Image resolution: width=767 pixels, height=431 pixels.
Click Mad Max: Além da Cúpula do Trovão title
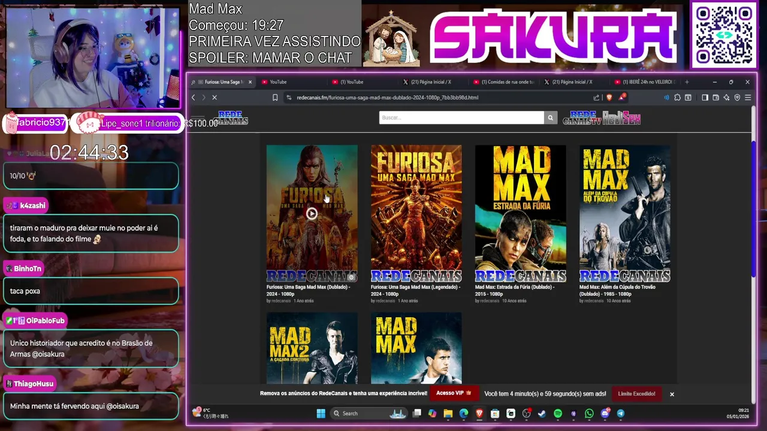point(617,290)
